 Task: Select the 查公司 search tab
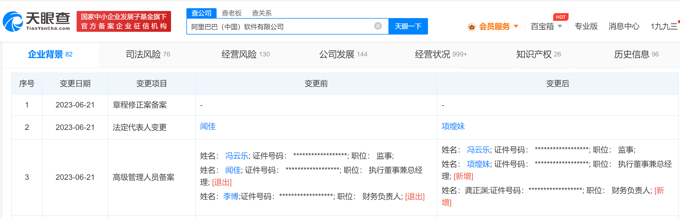(x=202, y=13)
